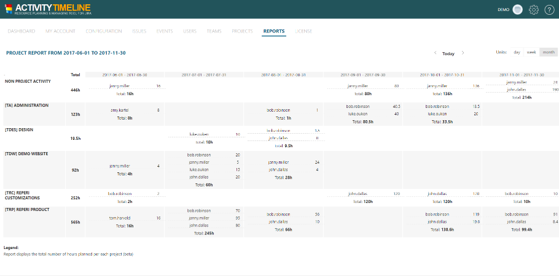This screenshot has height=276, width=559.
Task: Select the 2017-09-01 to 2017-09-30 column header
Action: [363, 75]
